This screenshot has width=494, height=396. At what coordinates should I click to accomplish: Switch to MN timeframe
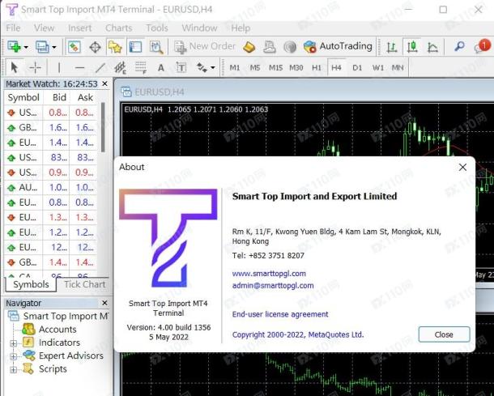[398, 68]
